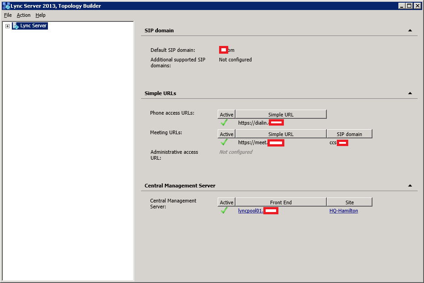
Task: Click the Front End column header
Action: [x=281, y=202]
